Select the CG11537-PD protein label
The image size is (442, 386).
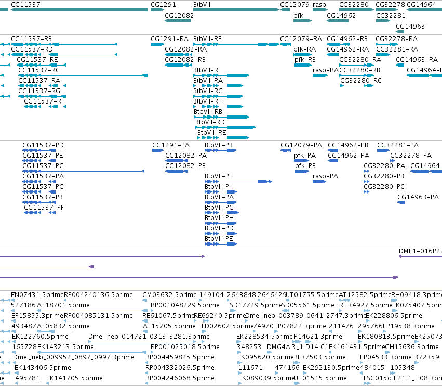point(43,145)
